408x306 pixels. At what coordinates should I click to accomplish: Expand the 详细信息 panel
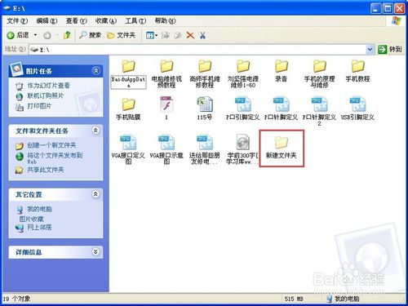(95, 252)
